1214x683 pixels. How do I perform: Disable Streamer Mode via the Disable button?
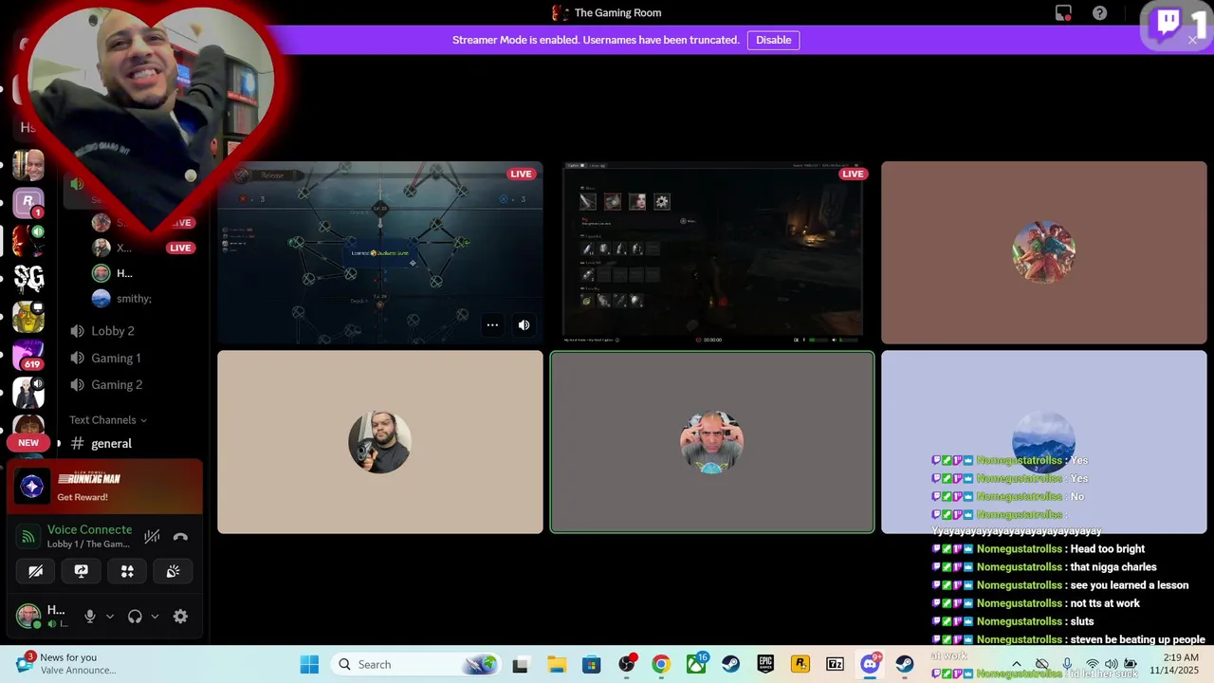tap(773, 40)
